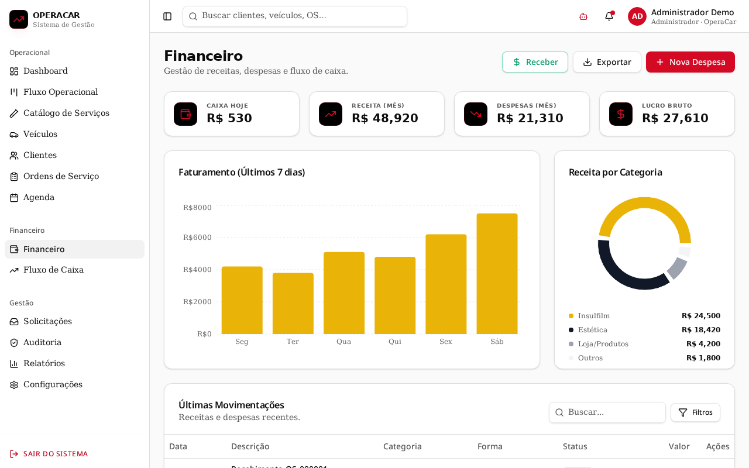Toggle the sidebar panel icon
The width and height of the screenshot is (749, 468).
pos(167,16)
